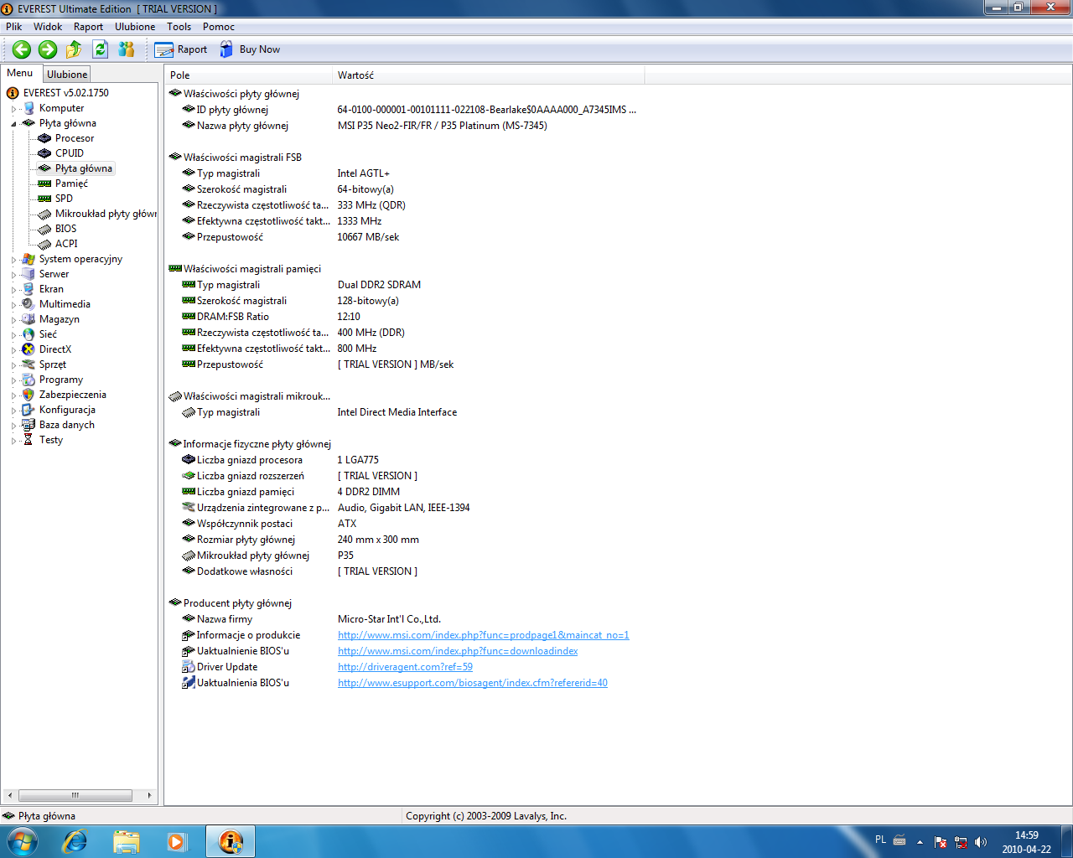Click the Programy icon in tree

pyautogui.click(x=29, y=380)
